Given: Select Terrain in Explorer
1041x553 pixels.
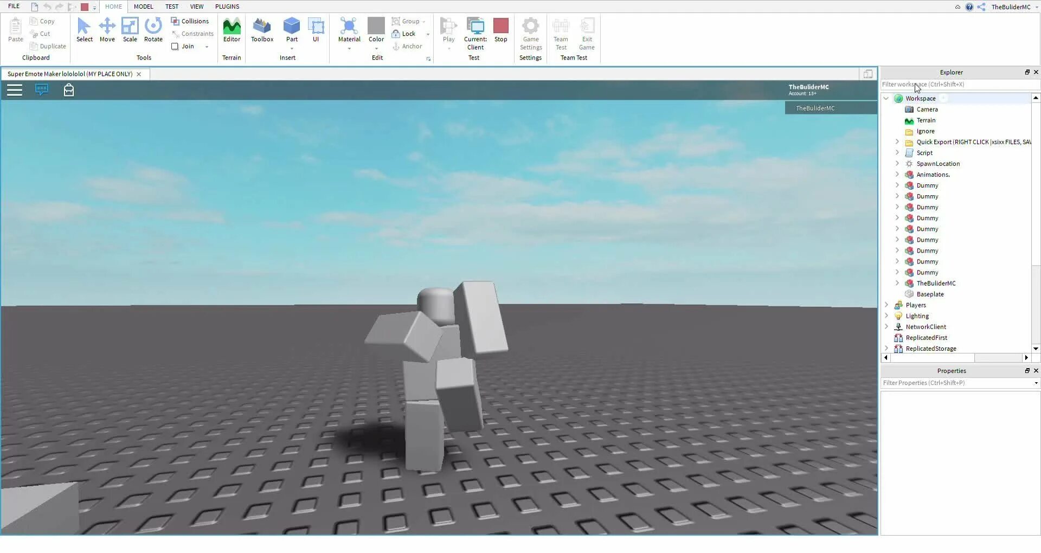Looking at the screenshot, I should point(926,120).
